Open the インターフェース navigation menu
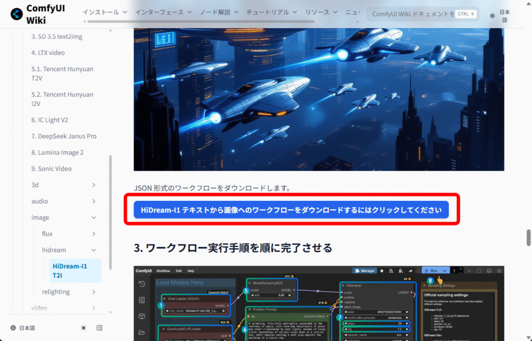 click(164, 12)
